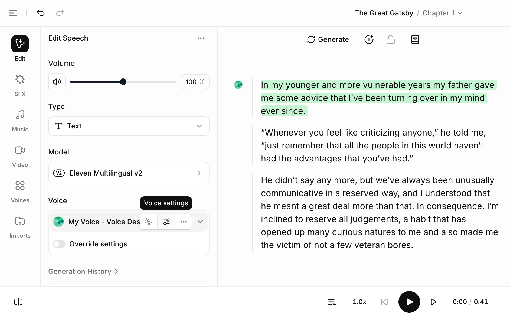Expand the Chapter 1 dropdown

(x=443, y=13)
